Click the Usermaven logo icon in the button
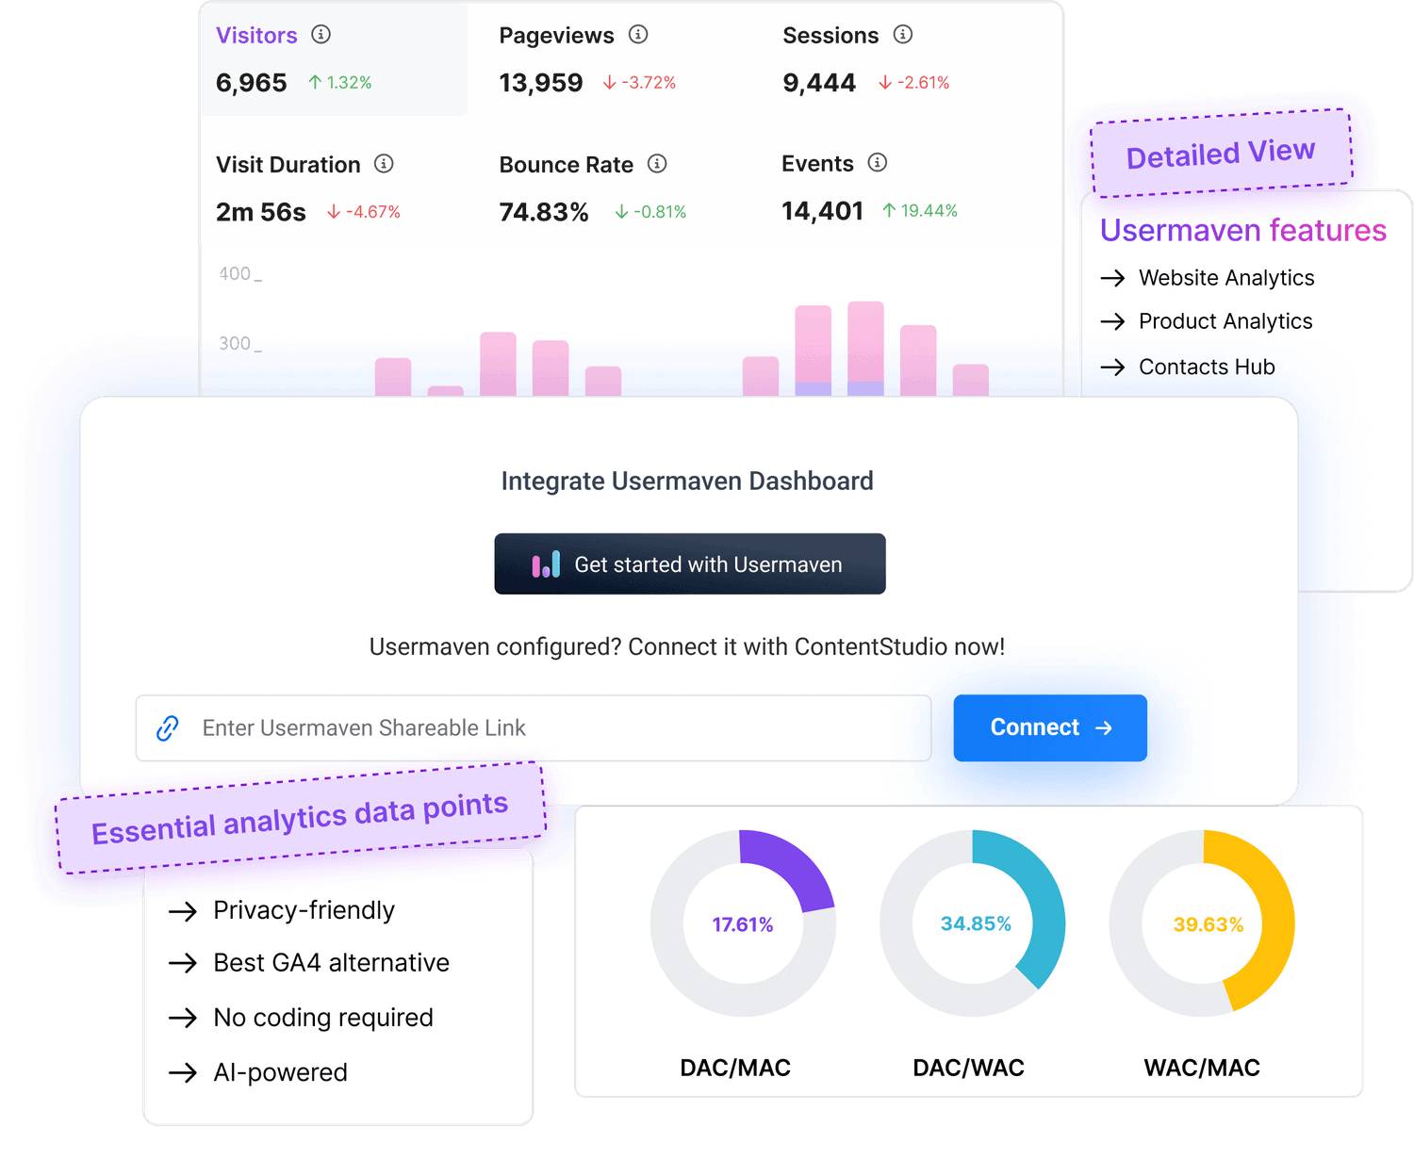 [546, 564]
